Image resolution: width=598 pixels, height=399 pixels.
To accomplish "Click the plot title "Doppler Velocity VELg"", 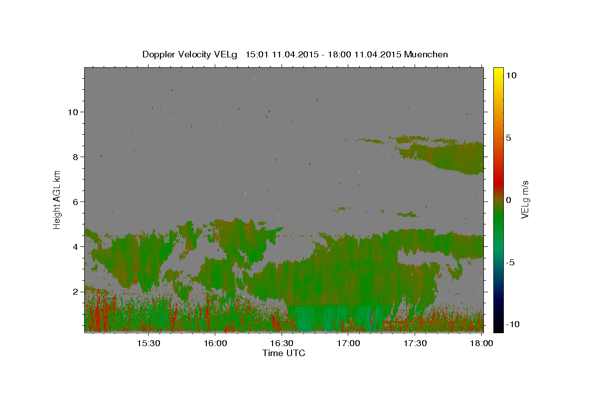I will 190,54.
